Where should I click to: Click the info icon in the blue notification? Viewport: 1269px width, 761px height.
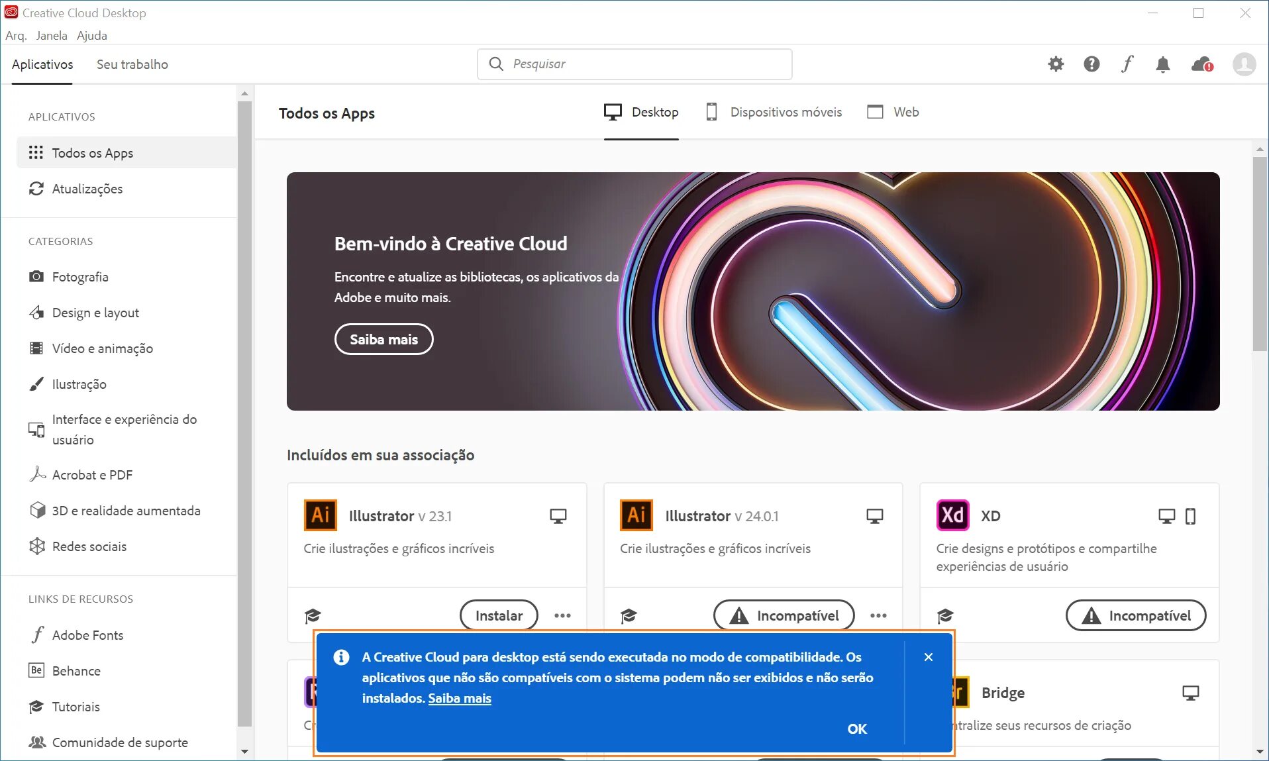click(x=341, y=657)
